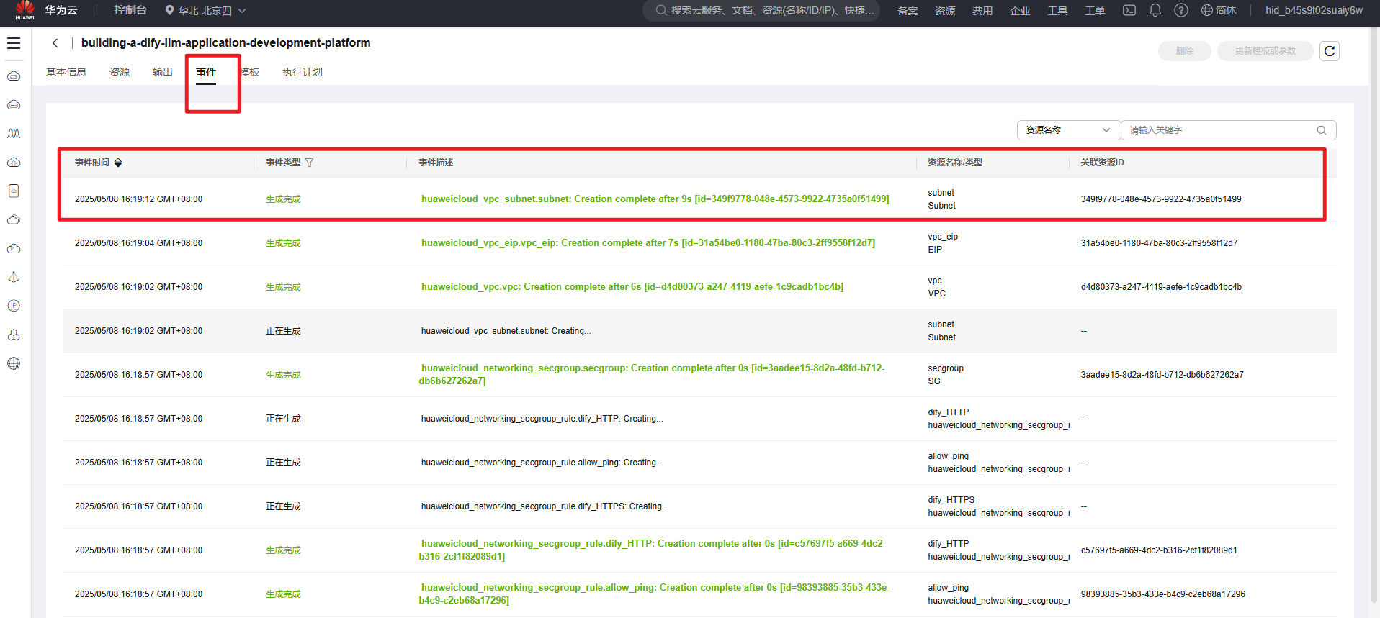Open help via the question mark icon
The height and width of the screenshot is (618, 1380).
pyautogui.click(x=1181, y=10)
